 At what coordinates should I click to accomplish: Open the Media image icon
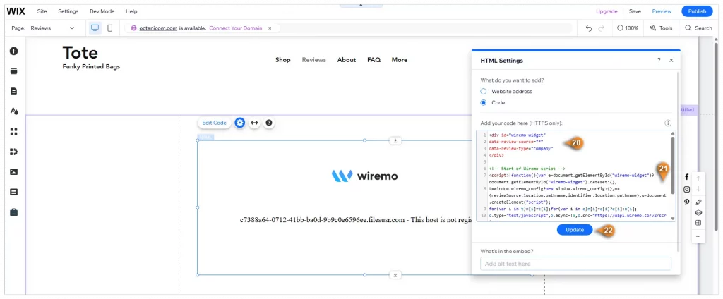click(14, 172)
